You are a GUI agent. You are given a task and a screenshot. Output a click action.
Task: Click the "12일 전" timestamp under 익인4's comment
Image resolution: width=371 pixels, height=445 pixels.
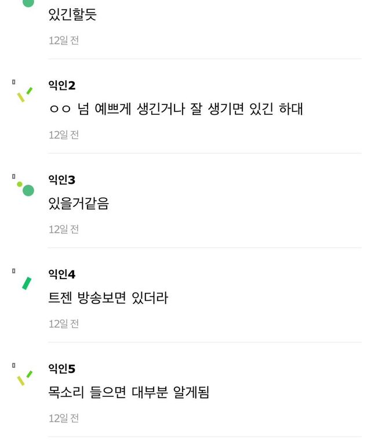64,324
